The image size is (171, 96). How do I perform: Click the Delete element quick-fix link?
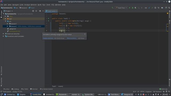(x=48, y=38)
